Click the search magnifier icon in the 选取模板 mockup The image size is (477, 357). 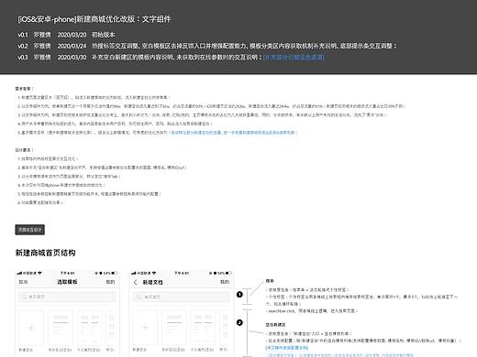[x=24, y=297]
